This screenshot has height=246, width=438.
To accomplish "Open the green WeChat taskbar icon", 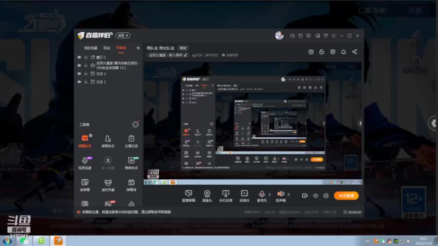I will (x=24, y=241).
